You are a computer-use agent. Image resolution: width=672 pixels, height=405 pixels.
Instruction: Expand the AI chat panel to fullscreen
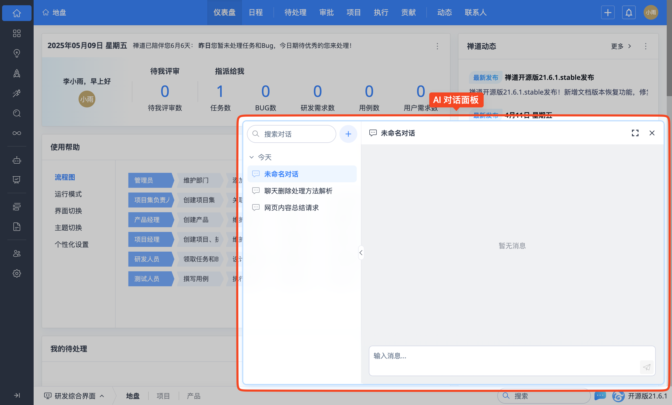pos(635,133)
